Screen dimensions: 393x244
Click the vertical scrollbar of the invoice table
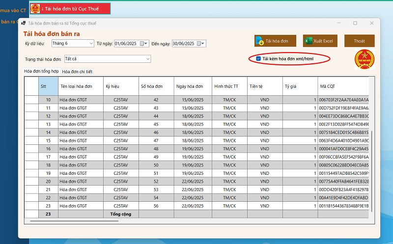click(372, 172)
